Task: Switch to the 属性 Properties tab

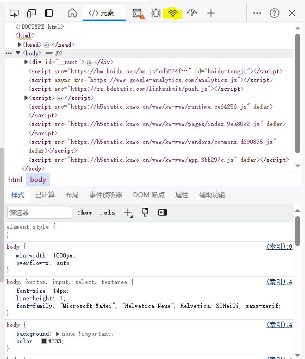Action: tap(182, 195)
